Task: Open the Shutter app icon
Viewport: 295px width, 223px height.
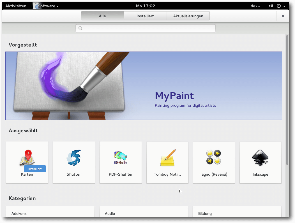Action: pos(74,158)
